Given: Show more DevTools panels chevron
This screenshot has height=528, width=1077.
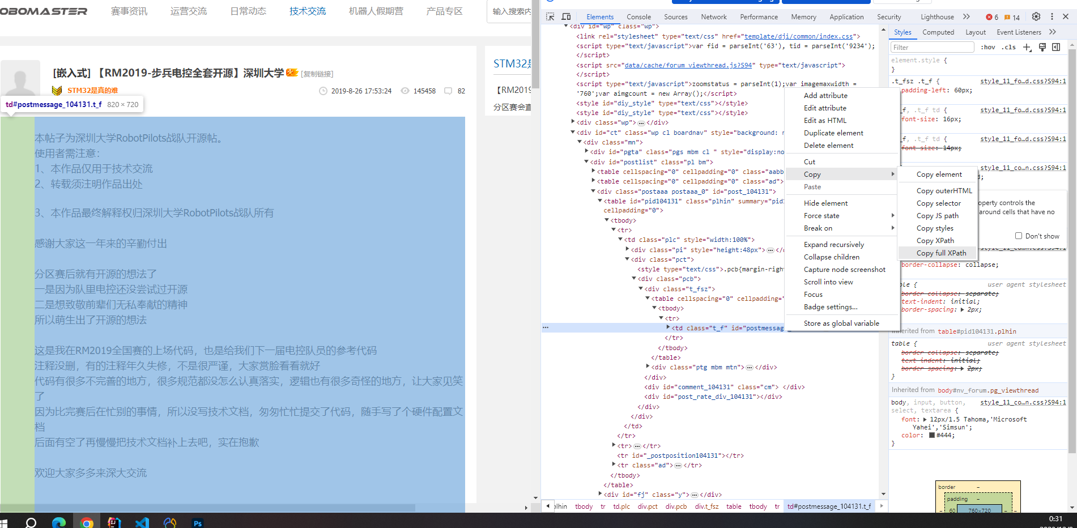Looking at the screenshot, I should click(x=967, y=16).
